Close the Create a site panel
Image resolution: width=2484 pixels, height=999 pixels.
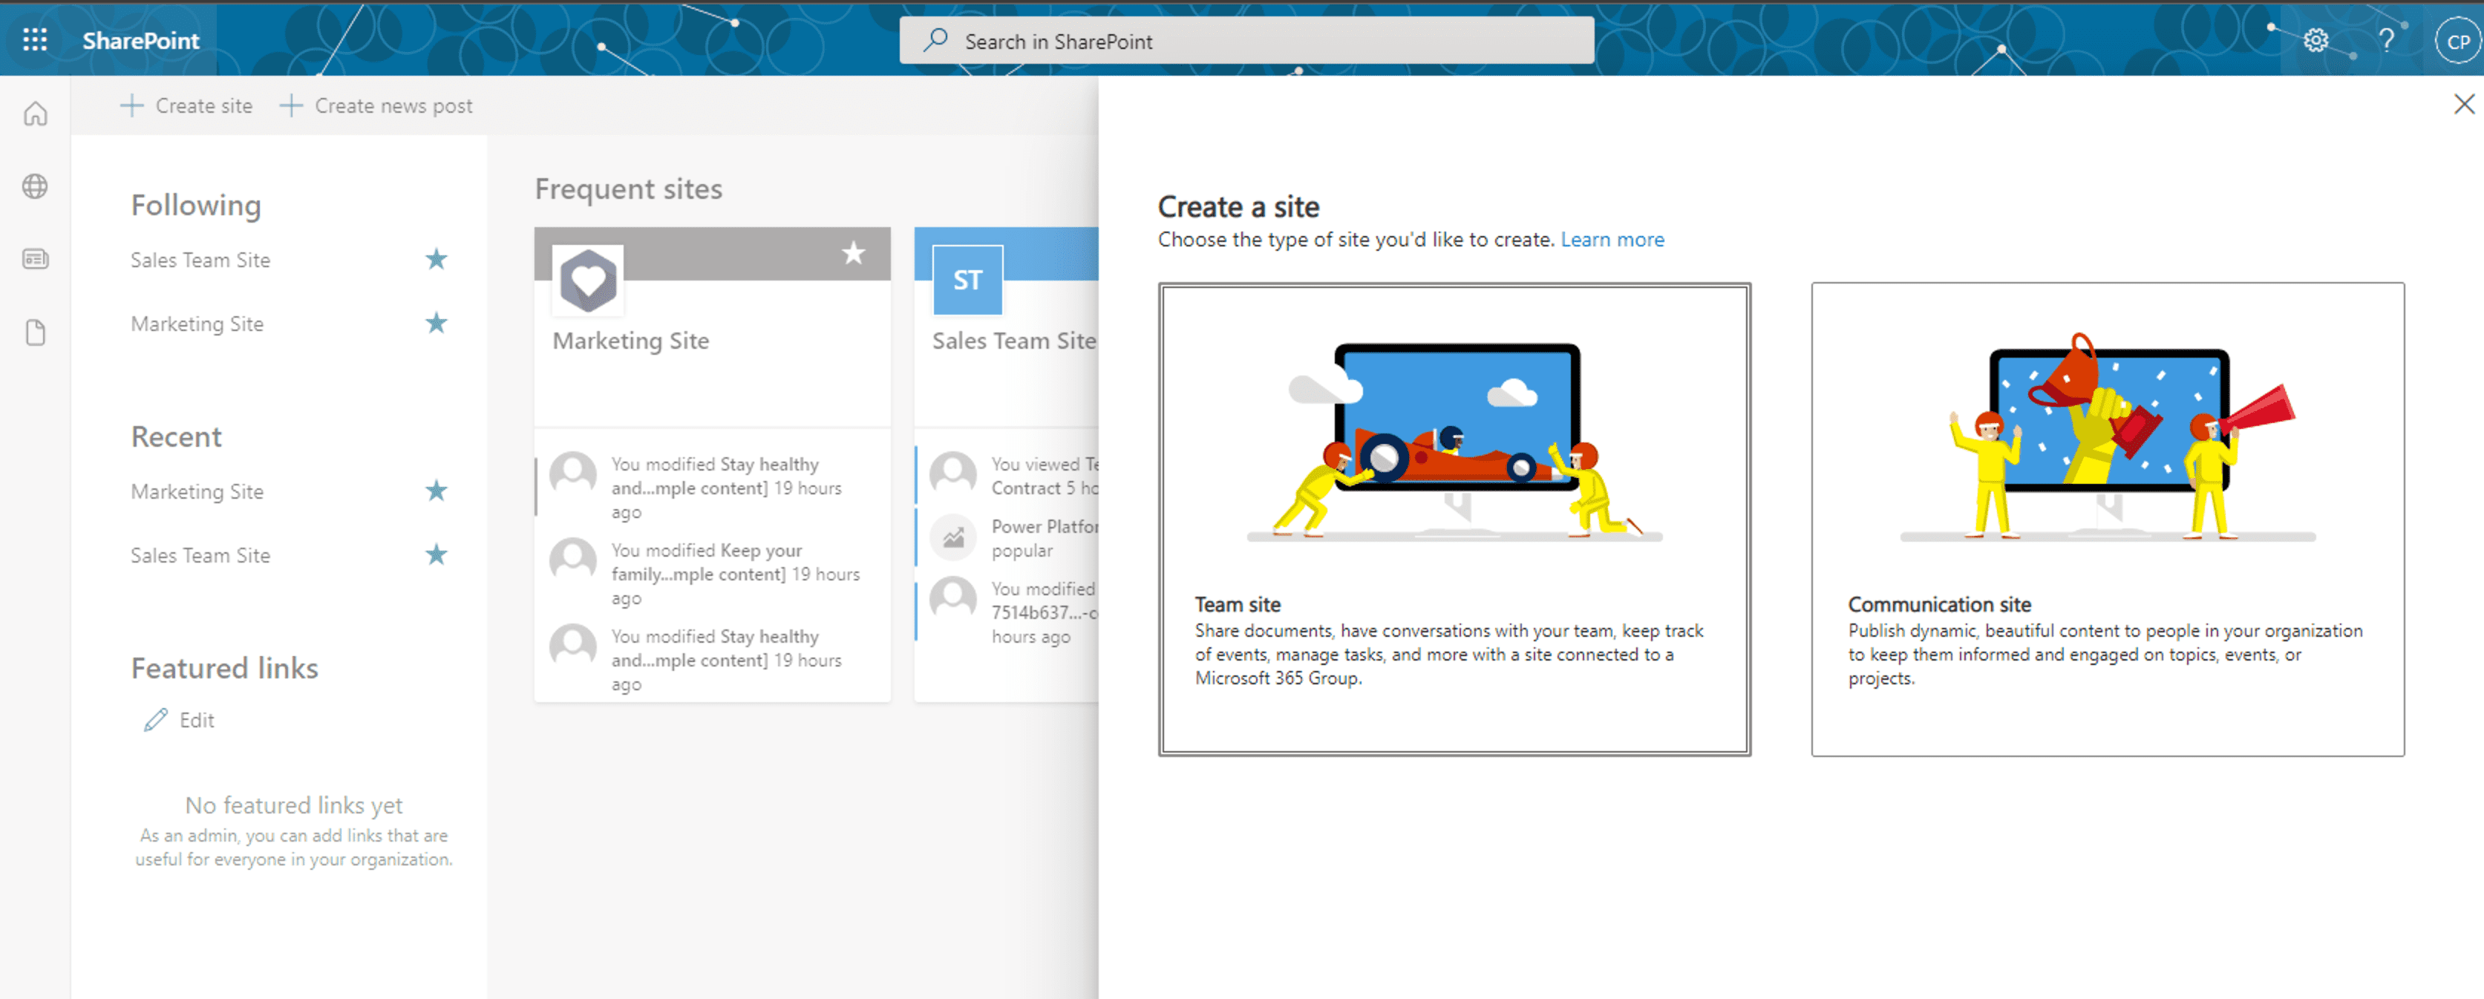2465,103
